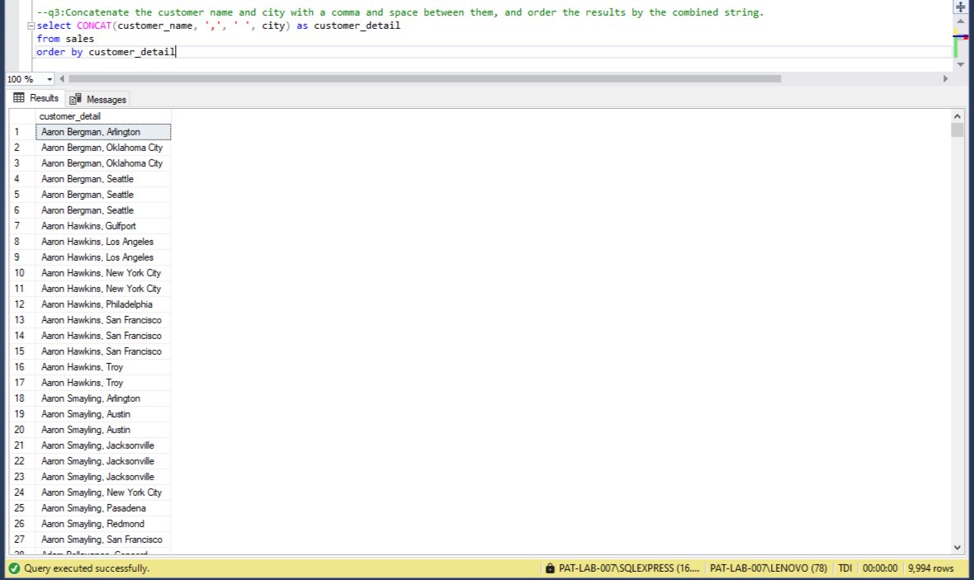Select 'Aaron Hawkins, Philadelphia' cell
Viewport: 974px width, 580px height.
pos(103,304)
